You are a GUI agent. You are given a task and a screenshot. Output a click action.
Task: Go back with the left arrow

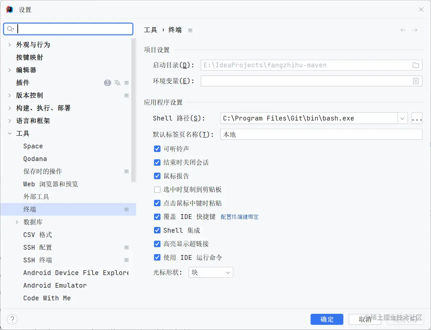click(x=403, y=30)
